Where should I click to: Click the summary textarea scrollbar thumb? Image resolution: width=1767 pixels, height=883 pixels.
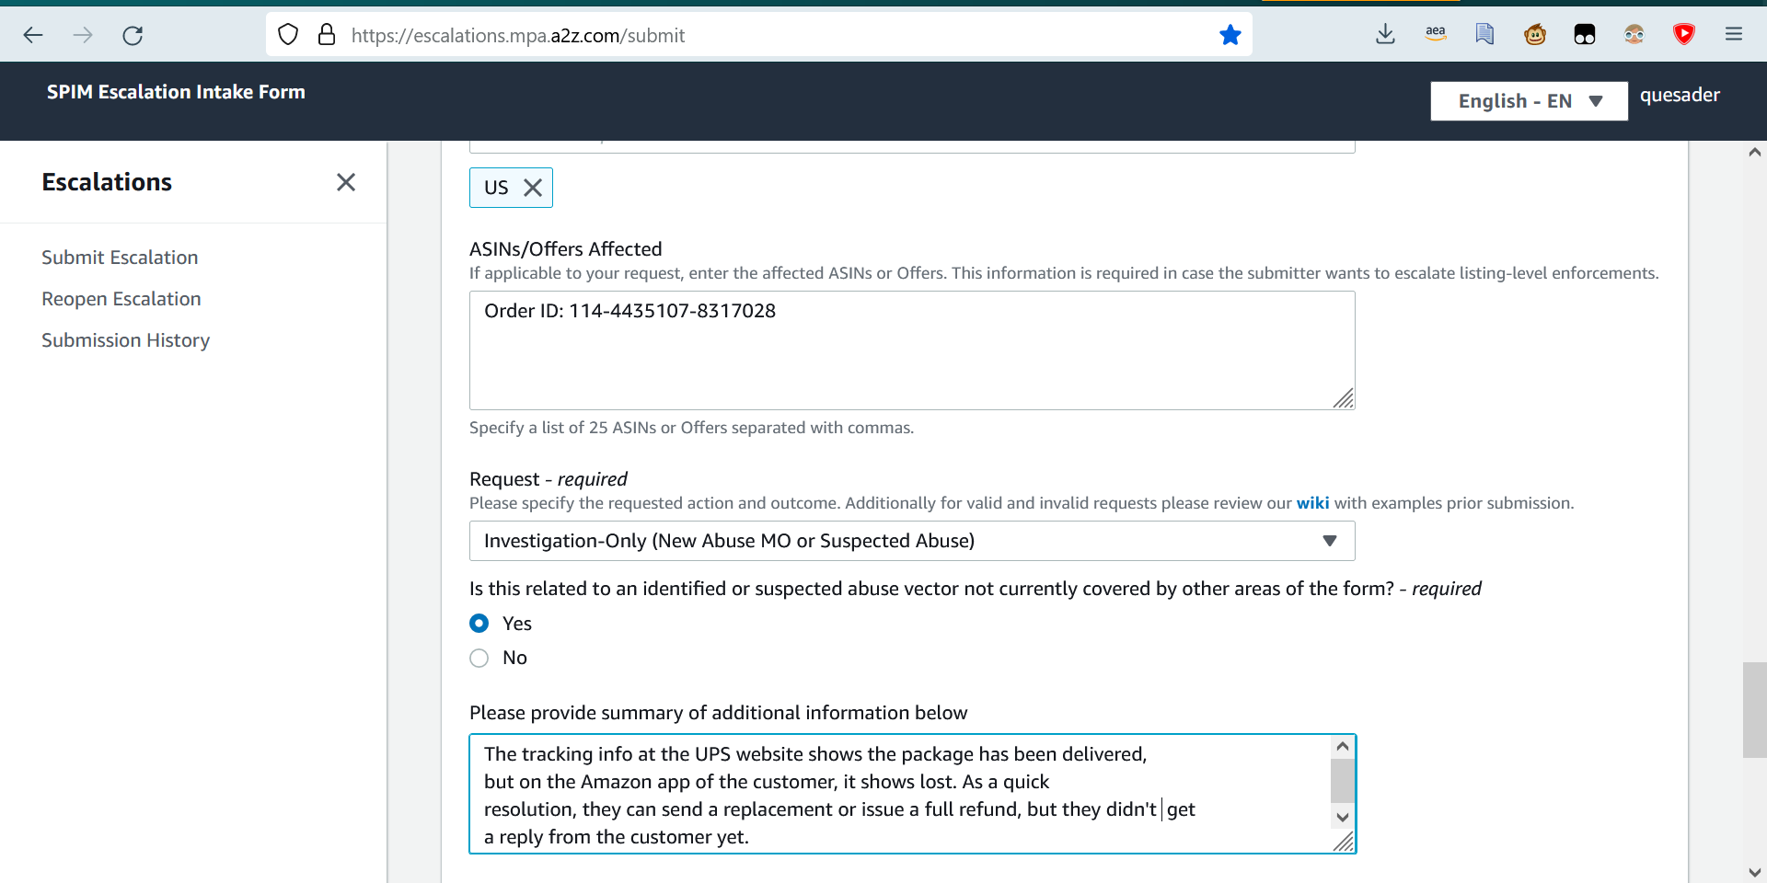1343,781
